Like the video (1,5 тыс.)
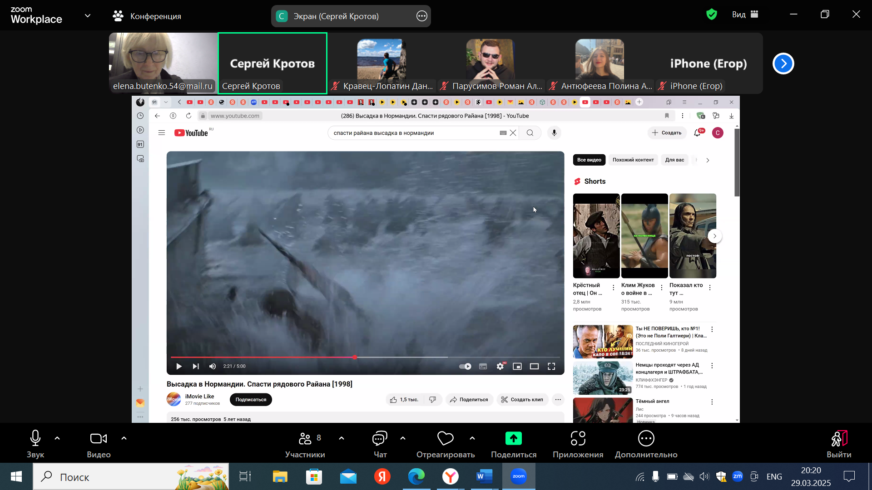Screen dimensions: 872x490 click(x=404, y=400)
